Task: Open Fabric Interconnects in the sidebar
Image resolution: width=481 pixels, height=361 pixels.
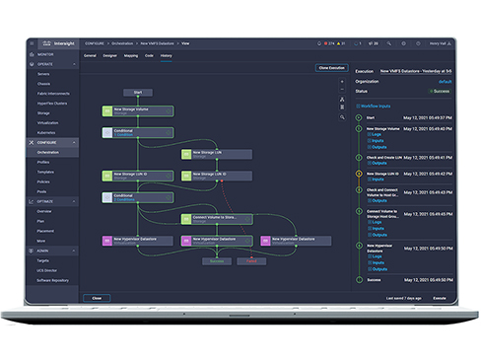Action: click(53, 94)
